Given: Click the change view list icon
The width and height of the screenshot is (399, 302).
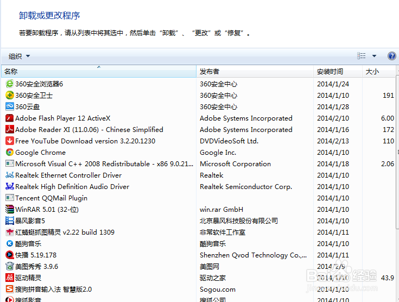Looking at the screenshot, I should pyautogui.click(x=361, y=56).
